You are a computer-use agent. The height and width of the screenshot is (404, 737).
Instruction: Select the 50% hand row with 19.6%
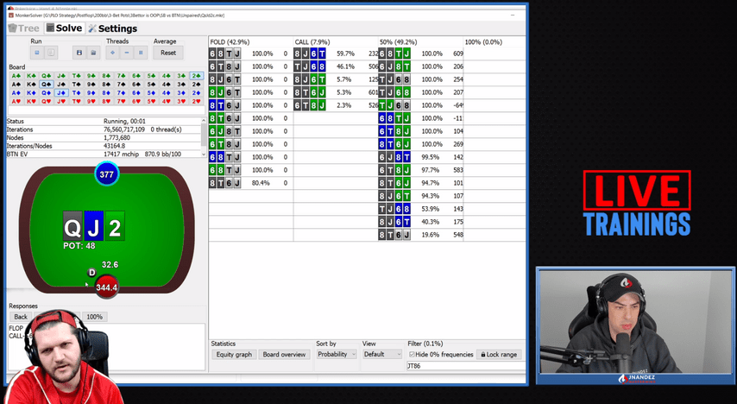coord(420,235)
